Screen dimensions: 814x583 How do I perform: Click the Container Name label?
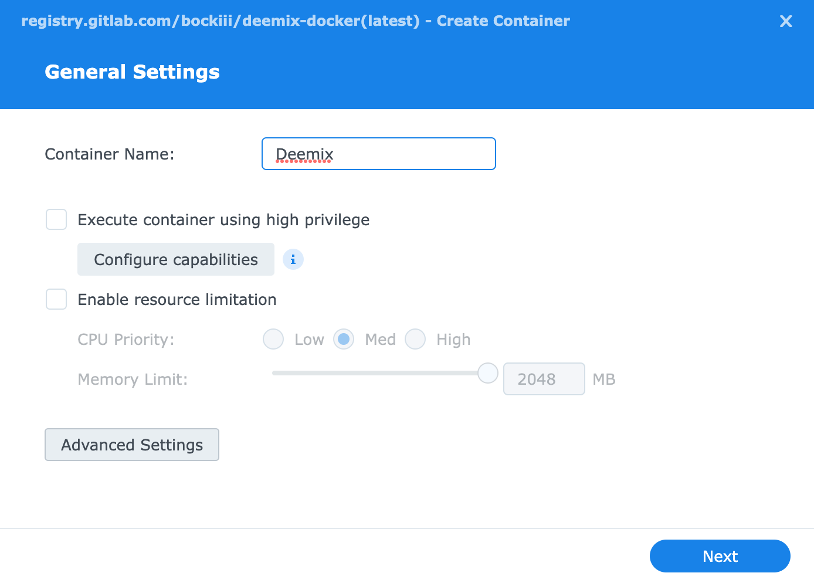click(x=110, y=154)
